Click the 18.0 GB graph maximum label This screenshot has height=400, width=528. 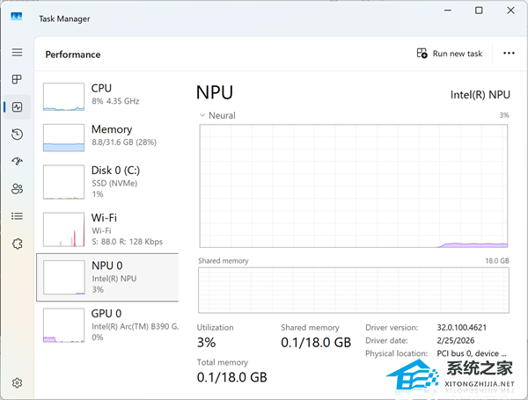(x=497, y=261)
